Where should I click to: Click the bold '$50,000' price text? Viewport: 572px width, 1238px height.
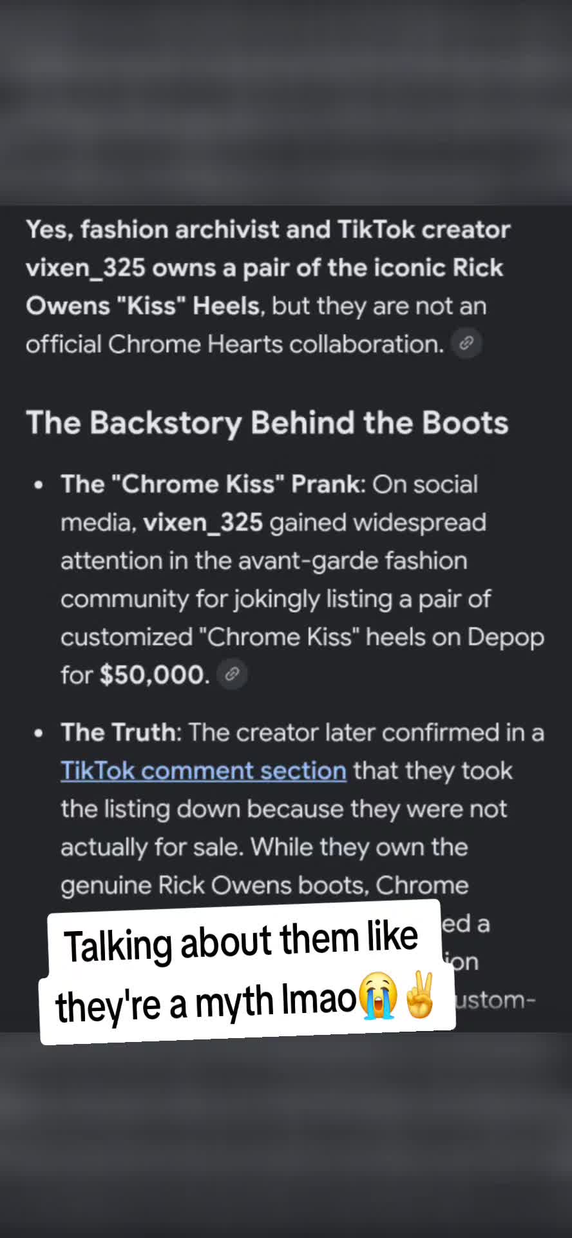point(155,675)
